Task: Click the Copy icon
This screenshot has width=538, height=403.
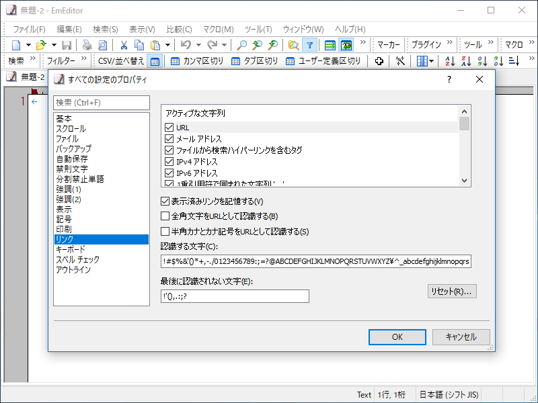Action: tap(139, 45)
